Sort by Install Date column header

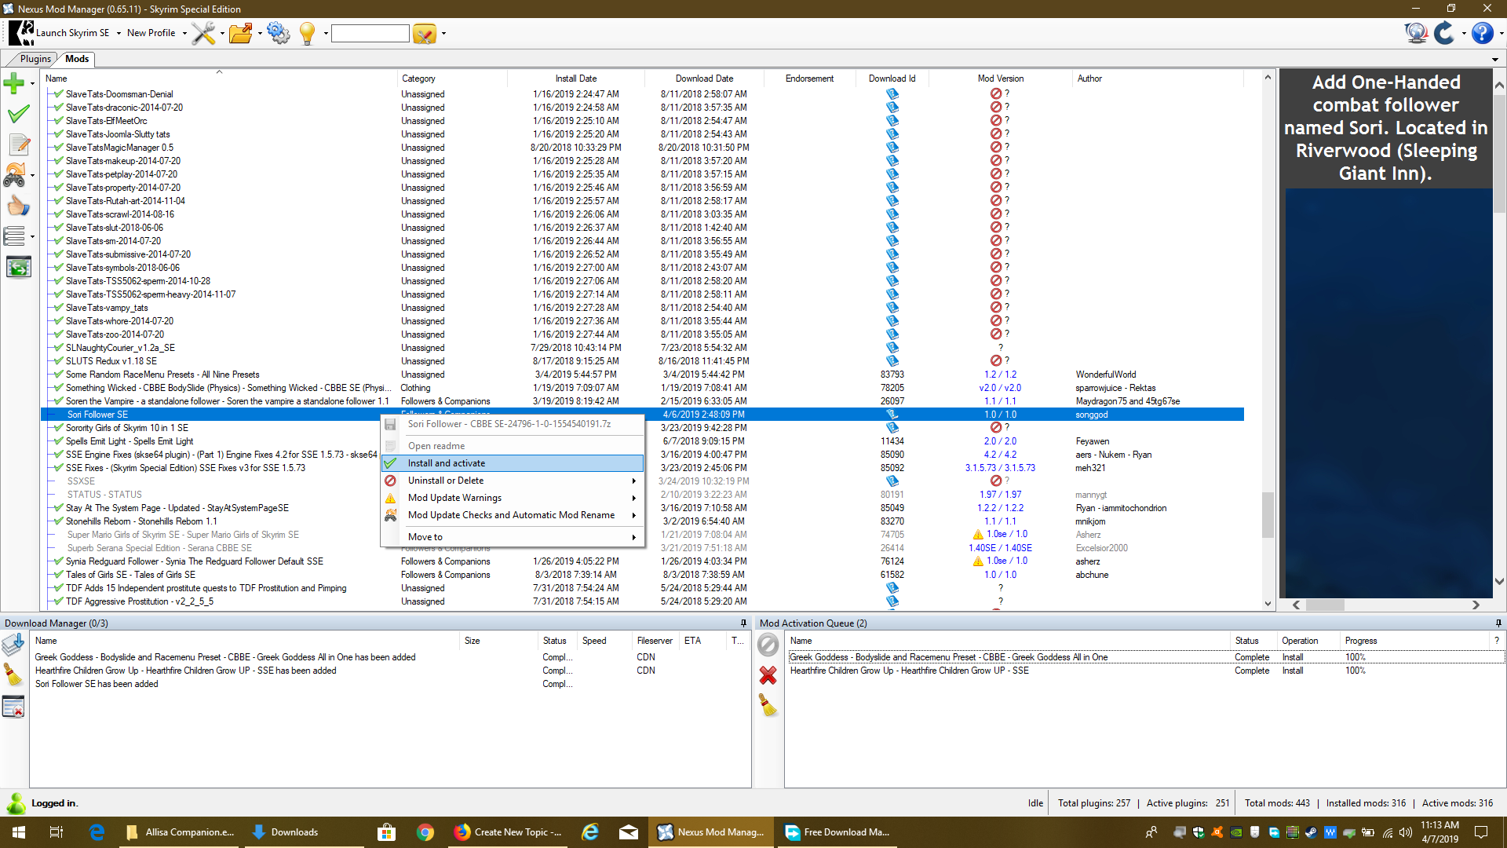point(576,79)
